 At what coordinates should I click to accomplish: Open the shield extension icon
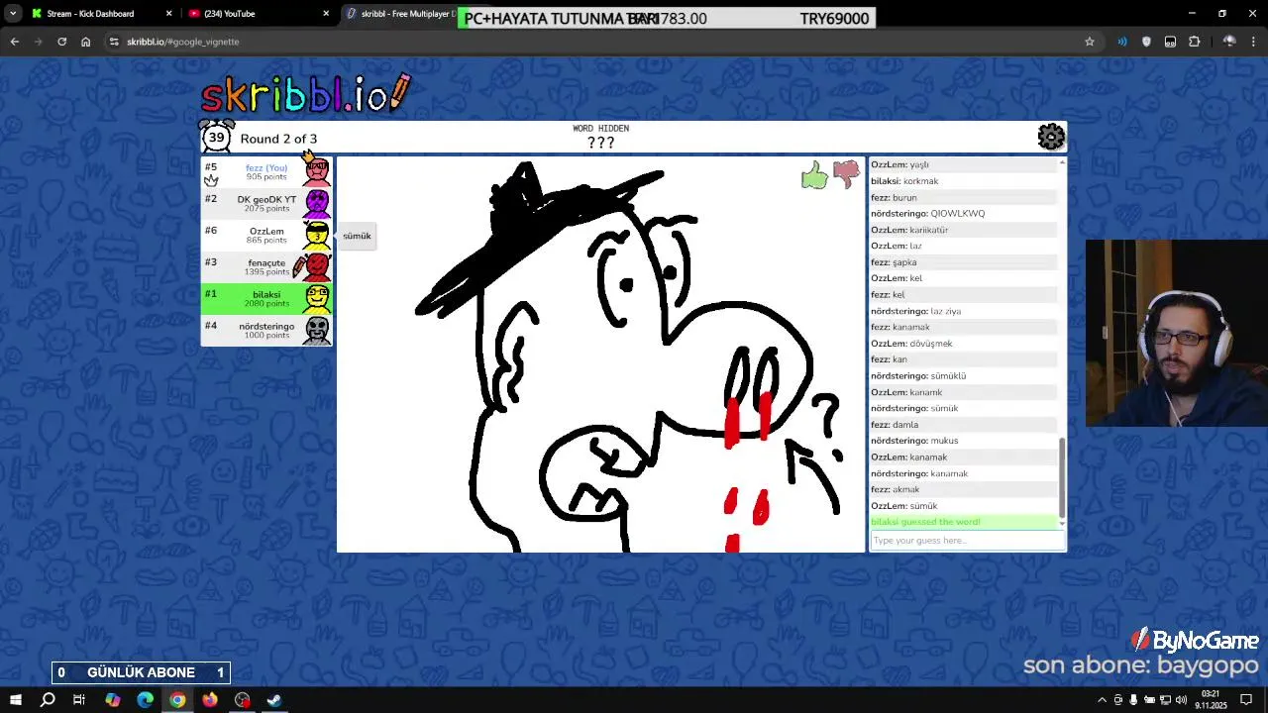point(1146,42)
